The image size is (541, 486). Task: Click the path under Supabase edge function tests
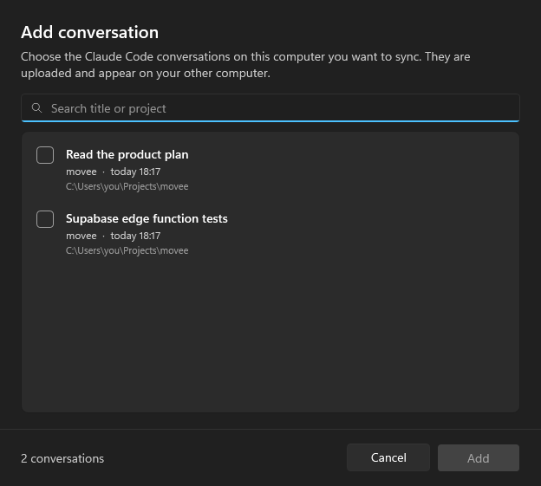tap(127, 250)
